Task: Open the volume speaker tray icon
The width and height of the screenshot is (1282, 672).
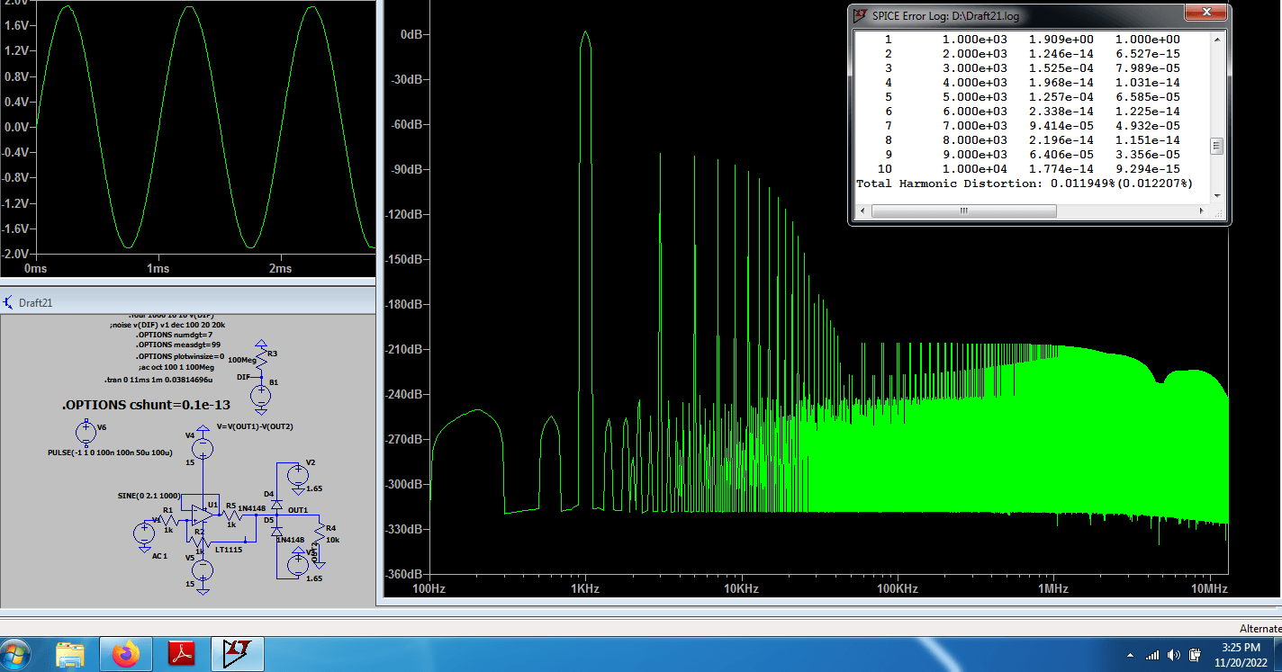Action: [x=1173, y=655]
